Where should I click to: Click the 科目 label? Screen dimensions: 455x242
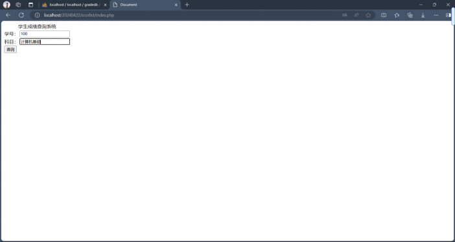[10, 42]
